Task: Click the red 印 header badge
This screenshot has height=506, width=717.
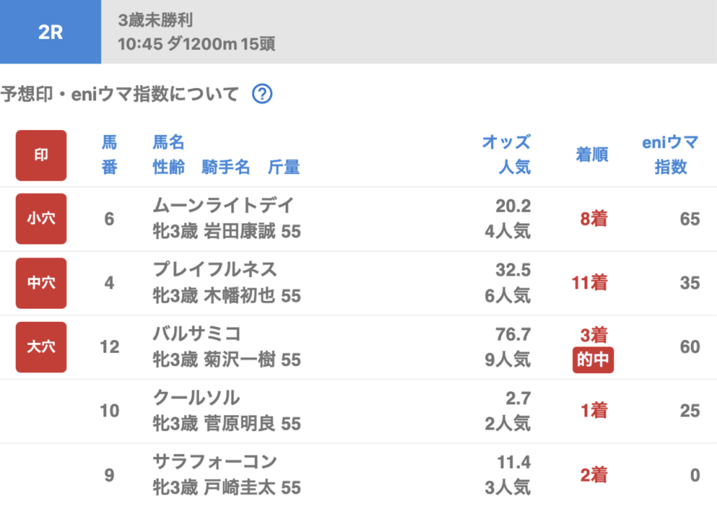Action: 41,155
